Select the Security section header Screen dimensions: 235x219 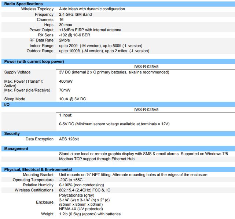pyautogui.click(x=12, y=134)
